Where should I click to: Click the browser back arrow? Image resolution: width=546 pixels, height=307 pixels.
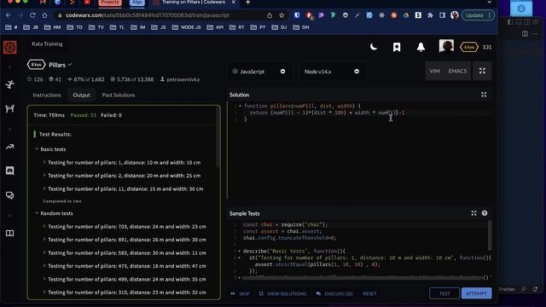point(8,15)
